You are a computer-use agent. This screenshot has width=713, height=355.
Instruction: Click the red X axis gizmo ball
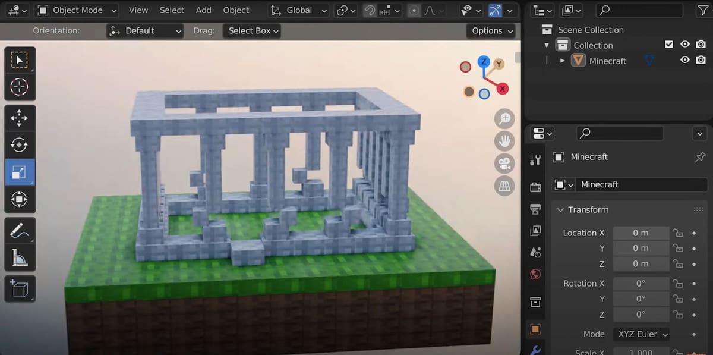pyautogui.click(x=503, y=89)
